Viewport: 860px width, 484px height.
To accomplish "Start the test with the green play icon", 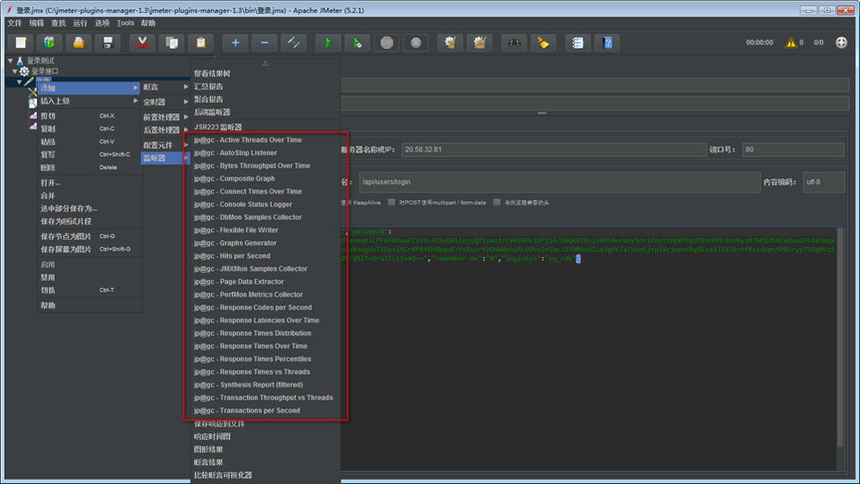I will pyautogui.click(x=328, y=43).
